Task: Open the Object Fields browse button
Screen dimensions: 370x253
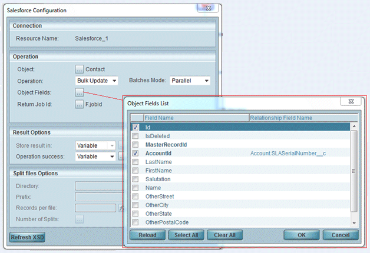Action: coord(80,92)
